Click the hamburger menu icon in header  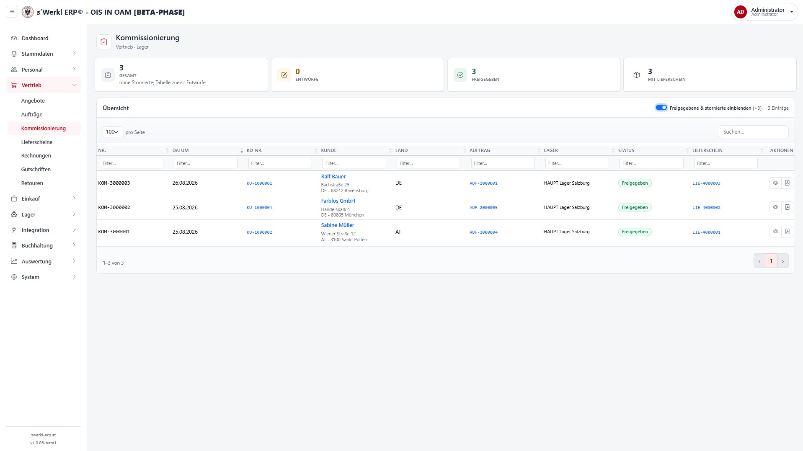tap(12, 12)
